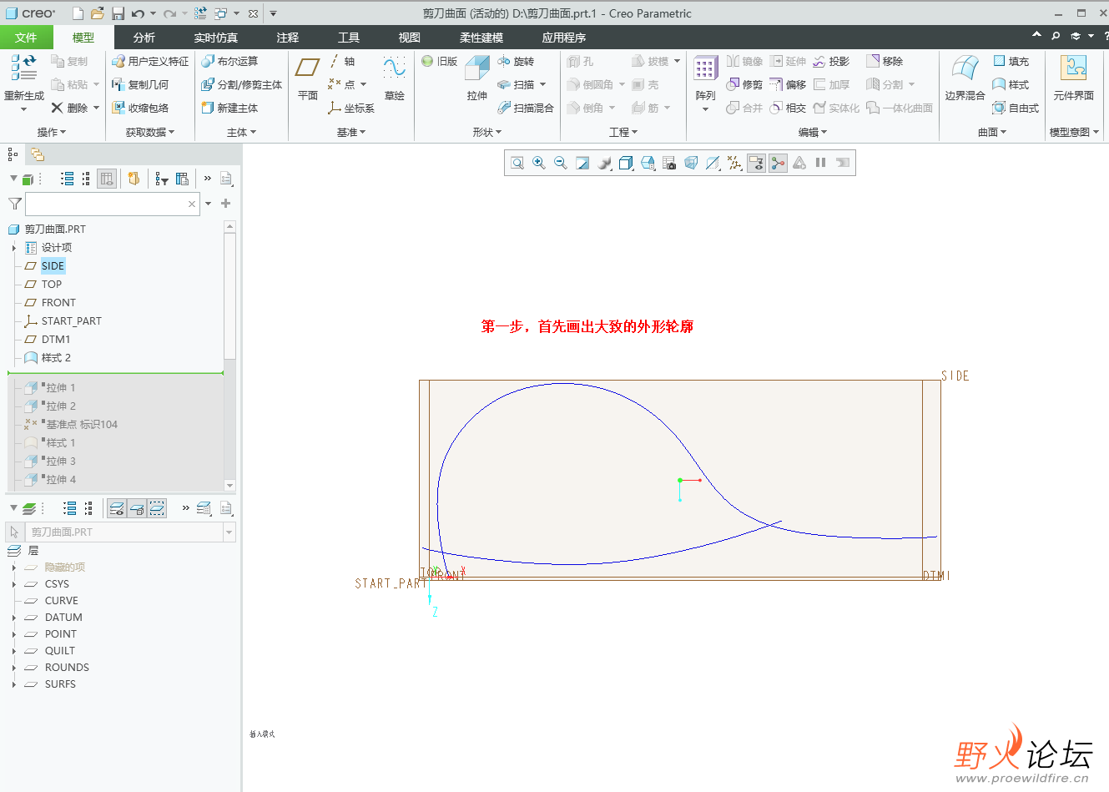Click the Undo arrow in quick access toolbar
This screenshot has height=792, width=1109.
(138, 13)
